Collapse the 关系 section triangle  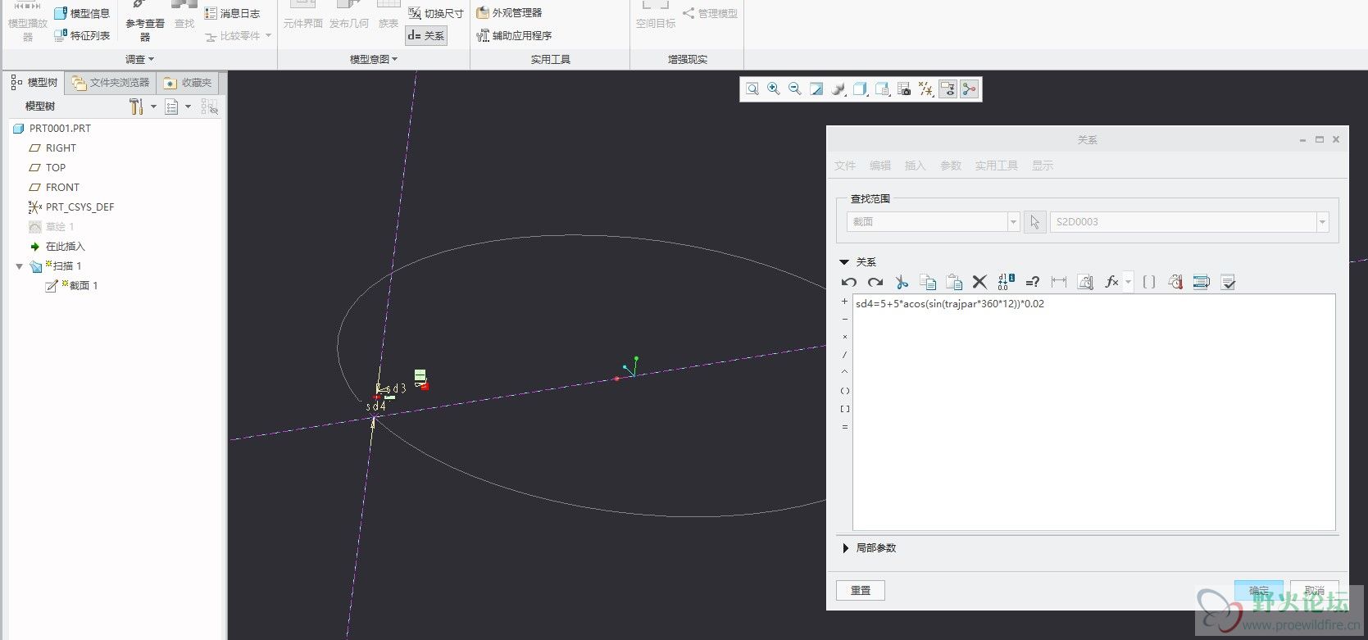tap(844, 262)
